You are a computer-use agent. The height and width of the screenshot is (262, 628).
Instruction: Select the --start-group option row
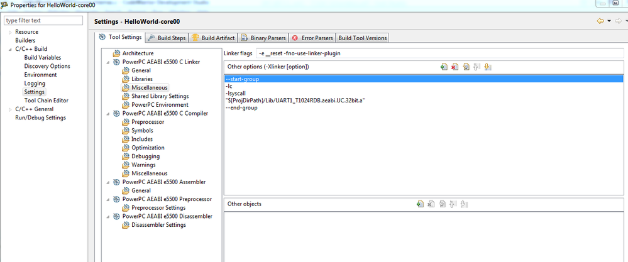pos(424,79)
